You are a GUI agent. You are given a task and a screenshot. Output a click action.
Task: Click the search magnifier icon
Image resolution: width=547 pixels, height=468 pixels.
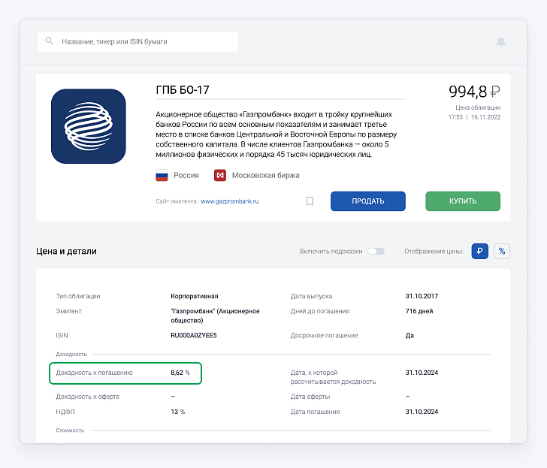pos(50,41)
